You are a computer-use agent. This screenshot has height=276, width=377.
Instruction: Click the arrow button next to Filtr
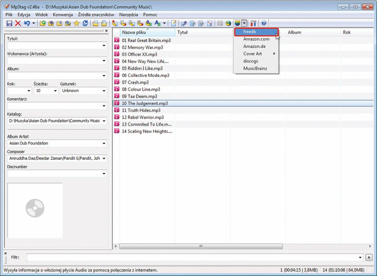[369, 257]
